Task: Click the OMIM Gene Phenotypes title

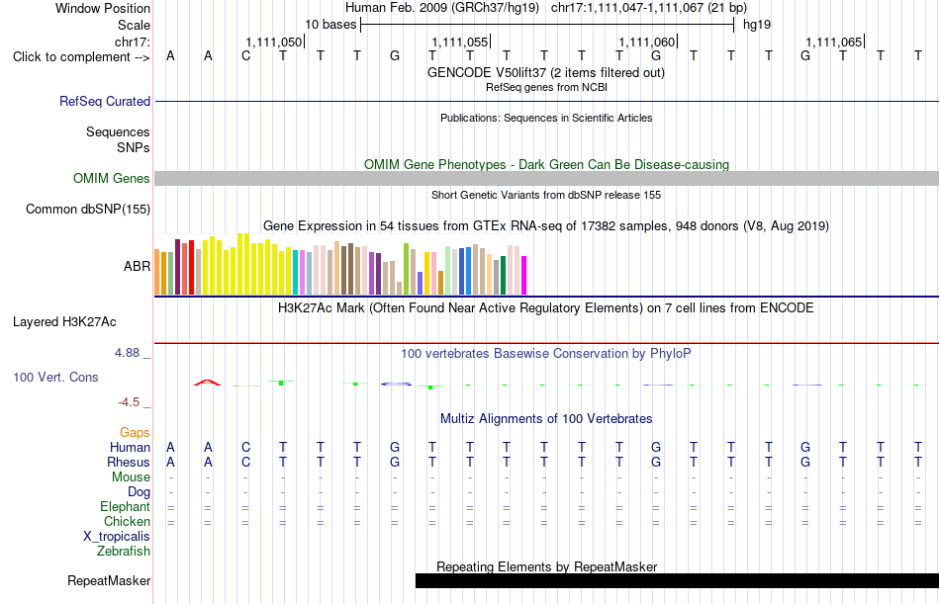Action: 546,164
